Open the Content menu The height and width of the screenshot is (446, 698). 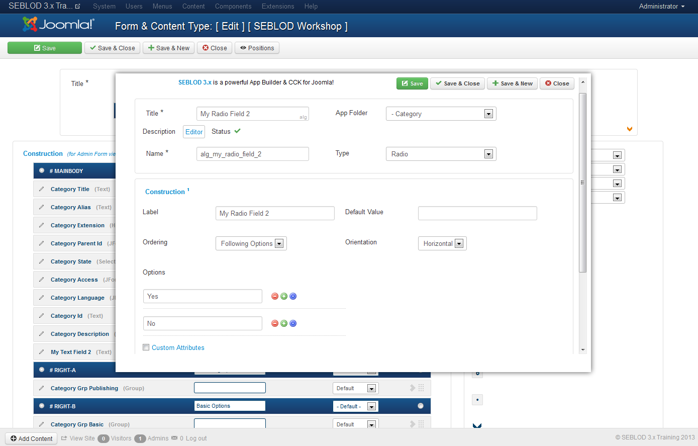point(193,6)
